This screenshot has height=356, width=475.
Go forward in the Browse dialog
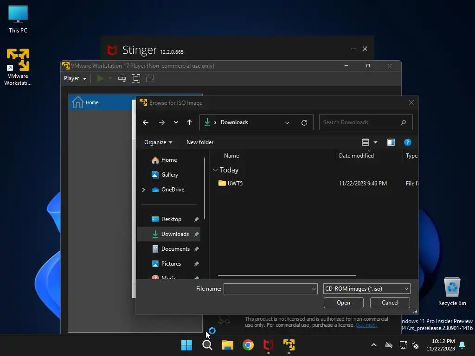coord(162,122)
